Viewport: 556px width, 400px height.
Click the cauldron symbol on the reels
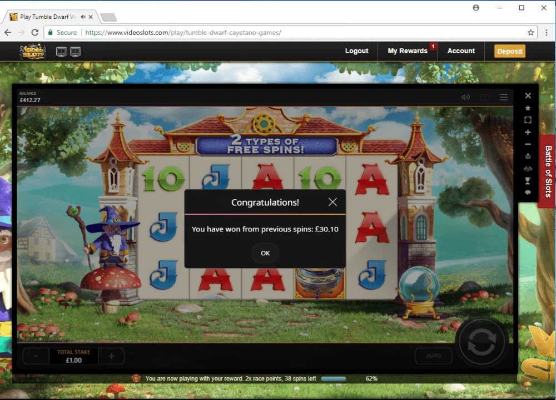(320, 283)
